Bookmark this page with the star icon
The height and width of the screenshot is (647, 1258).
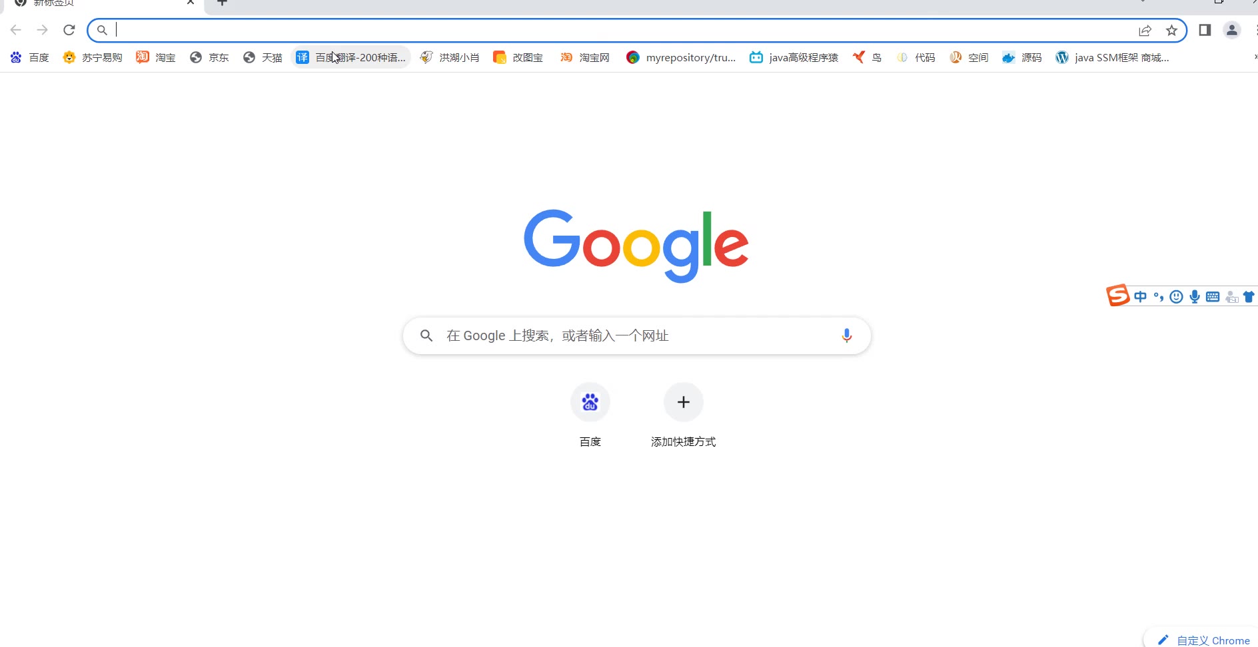coord(1171,31)
